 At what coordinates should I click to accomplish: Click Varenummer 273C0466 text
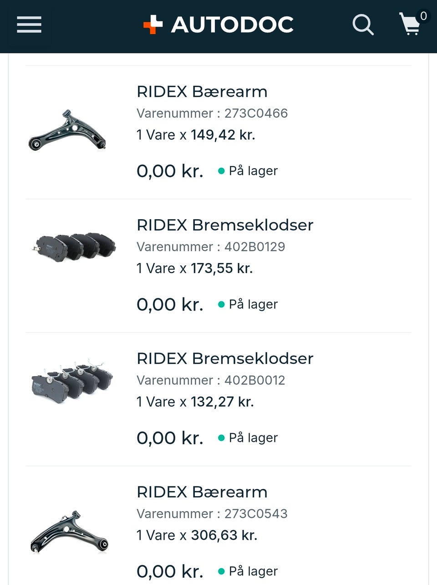coord(212,114)
